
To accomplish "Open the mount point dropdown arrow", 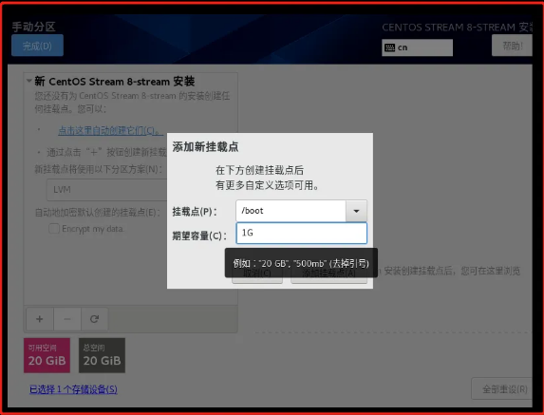I will click(x=356, y=211).
